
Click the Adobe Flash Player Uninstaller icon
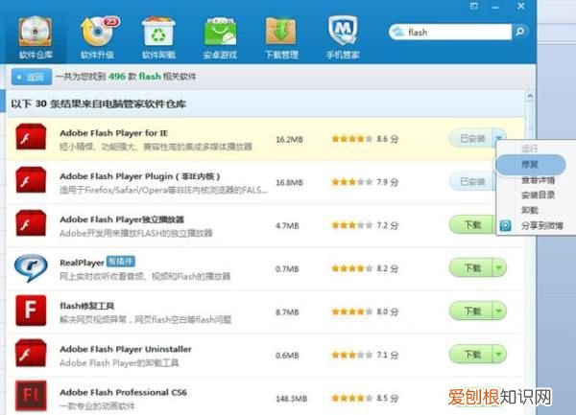tap(31, 354)
